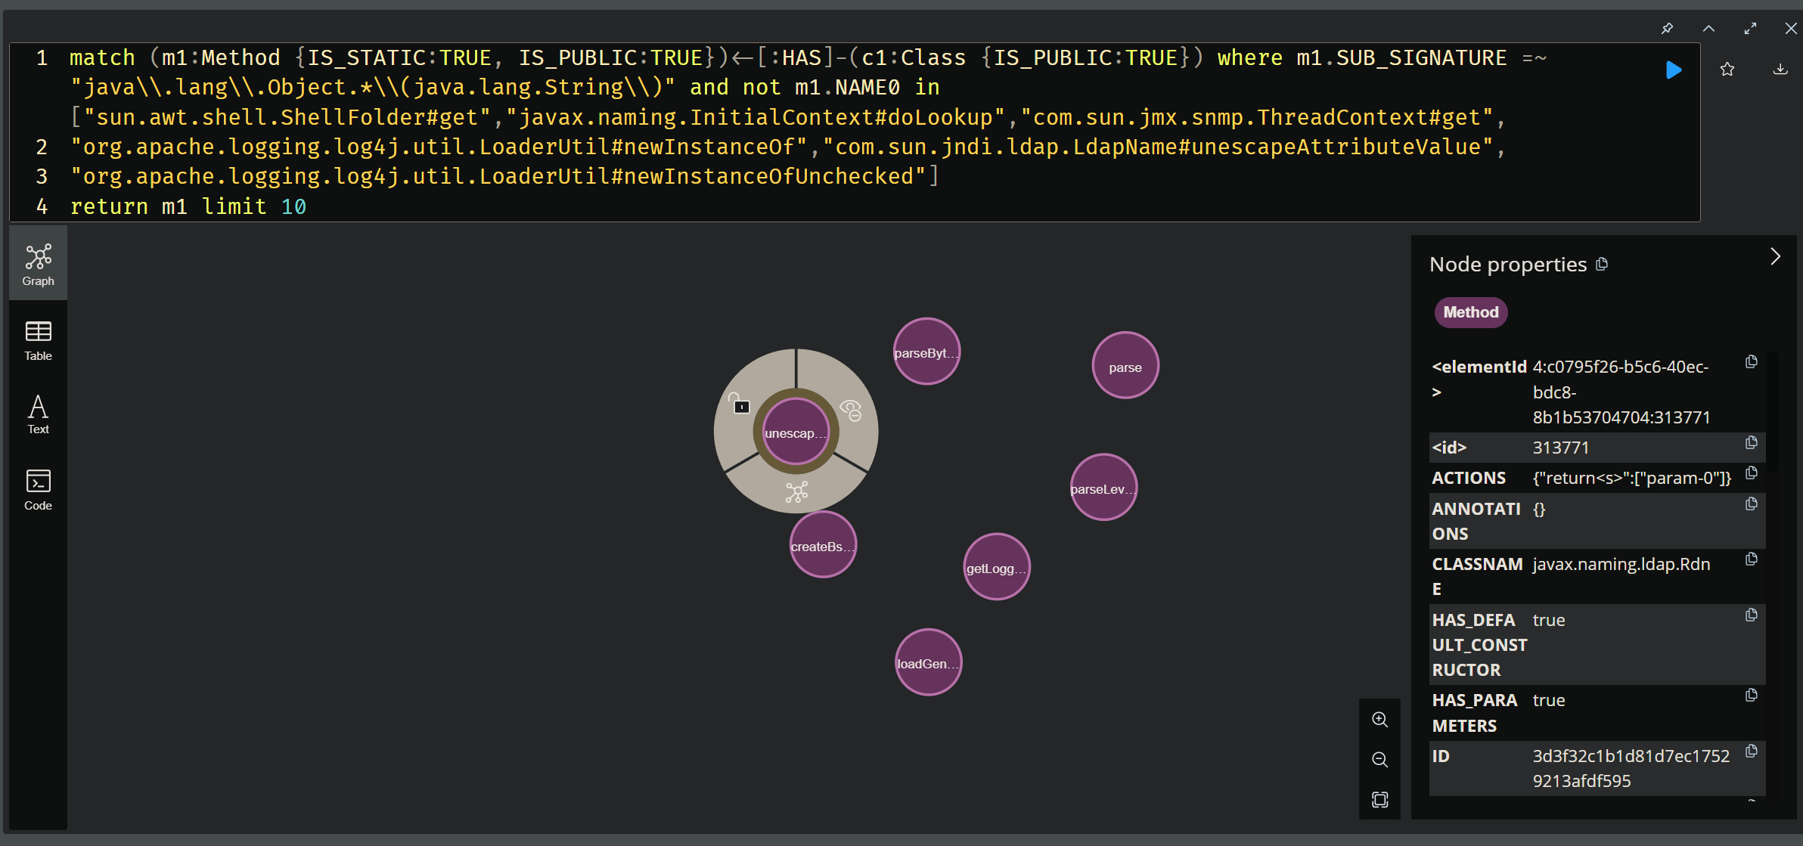The width and height of the screenshot is (1803, 846).
Task: Save query to favorites with star icon
Action: point(1727,70)
